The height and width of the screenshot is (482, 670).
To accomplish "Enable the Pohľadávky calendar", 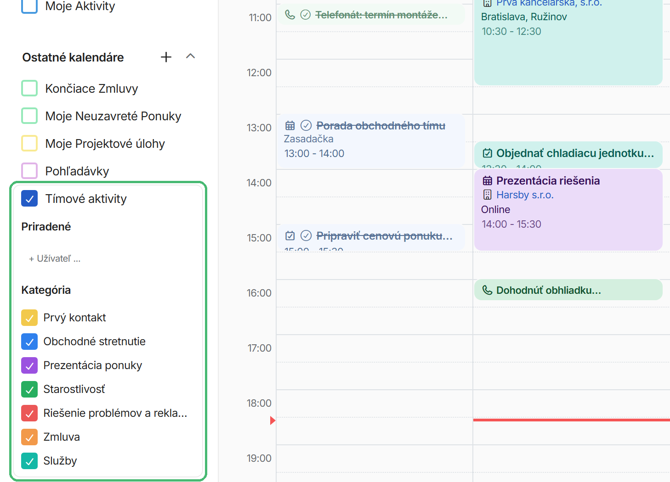I will pos(29,171).
